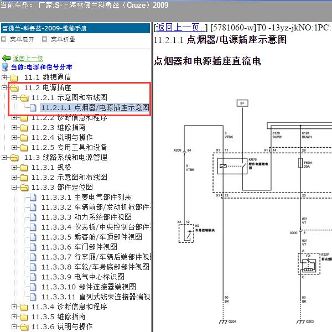Collapse the 11.3.3 部件定位图 node
This screenshot has width=332, height=332.
14,187
